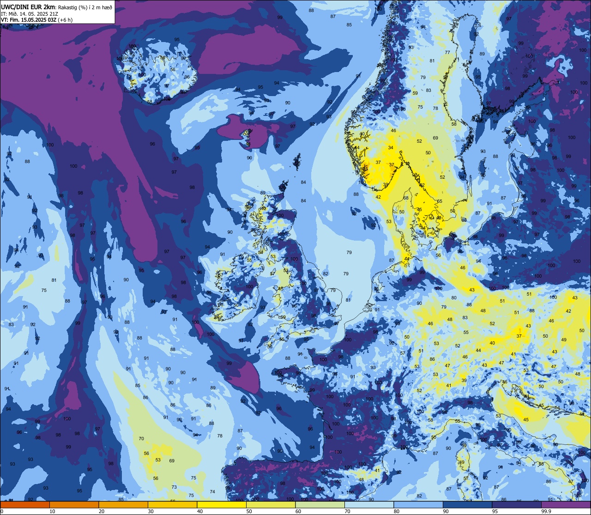Pick the light orange 20–30 legend swatch
591x515 pixels.
pos(123,504)
